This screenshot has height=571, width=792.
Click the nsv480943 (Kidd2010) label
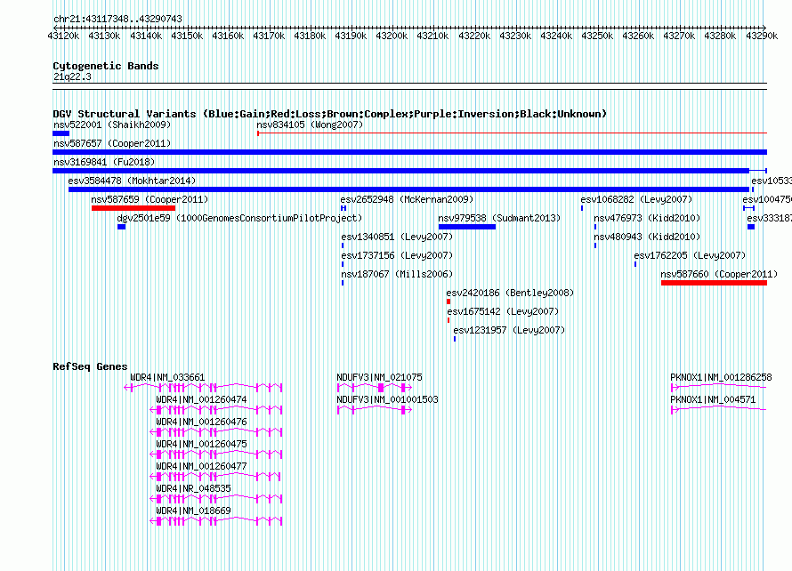click(647, 237)
